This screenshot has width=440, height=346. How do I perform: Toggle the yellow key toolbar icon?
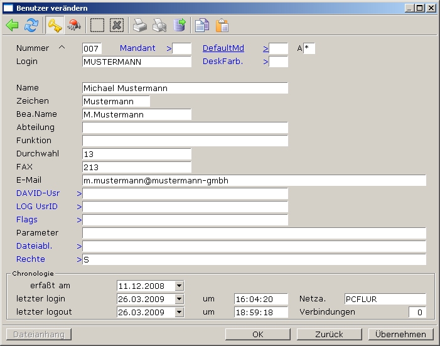[x=54, y=25]
